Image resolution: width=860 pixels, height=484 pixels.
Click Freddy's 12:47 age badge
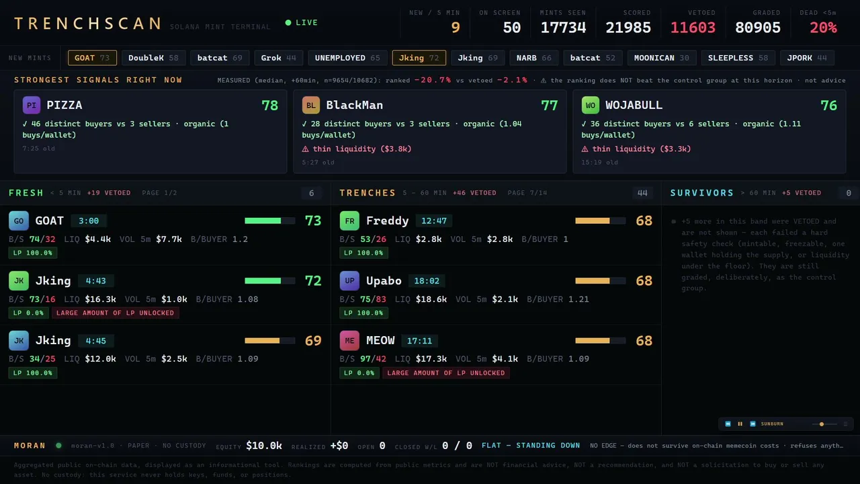[x=435, y=220]
